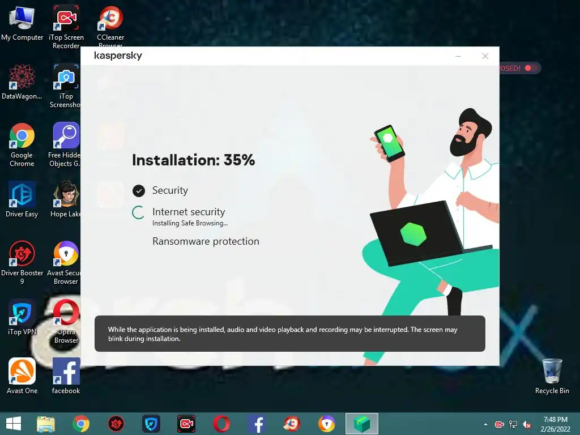Select the Driver Easy desktop shortcut
Viewport: 580px width, 435px height.
pyautogui.click(x=22, y=199)
